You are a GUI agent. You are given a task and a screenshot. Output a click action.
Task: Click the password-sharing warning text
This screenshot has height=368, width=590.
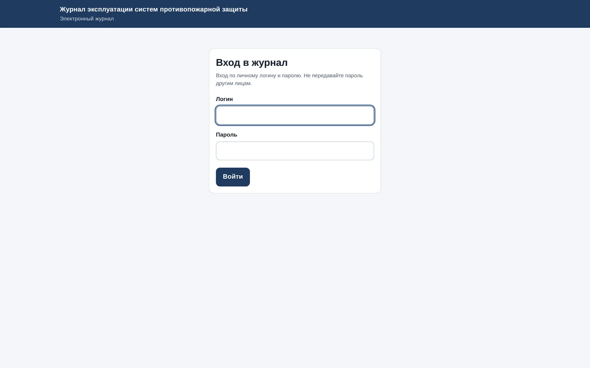coord(289,79)
